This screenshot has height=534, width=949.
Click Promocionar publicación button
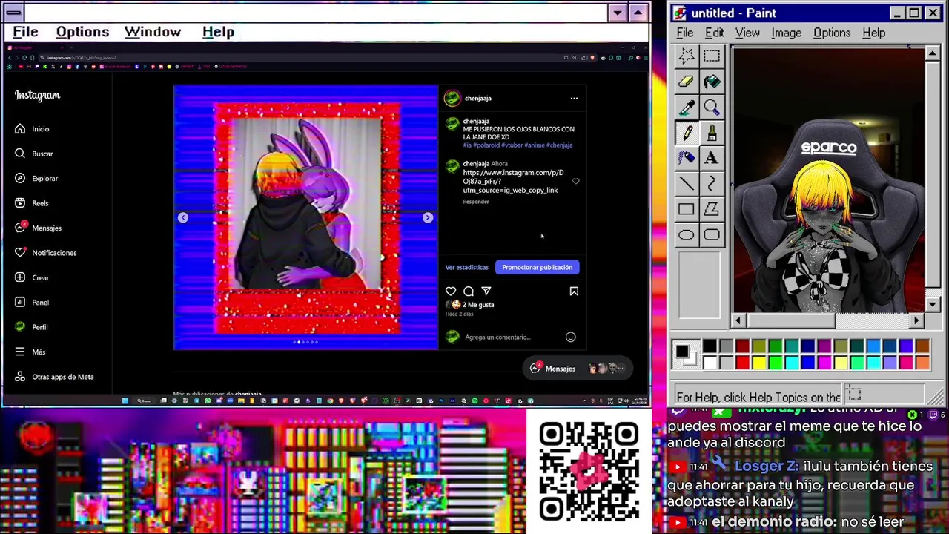[x=538, y=267]
